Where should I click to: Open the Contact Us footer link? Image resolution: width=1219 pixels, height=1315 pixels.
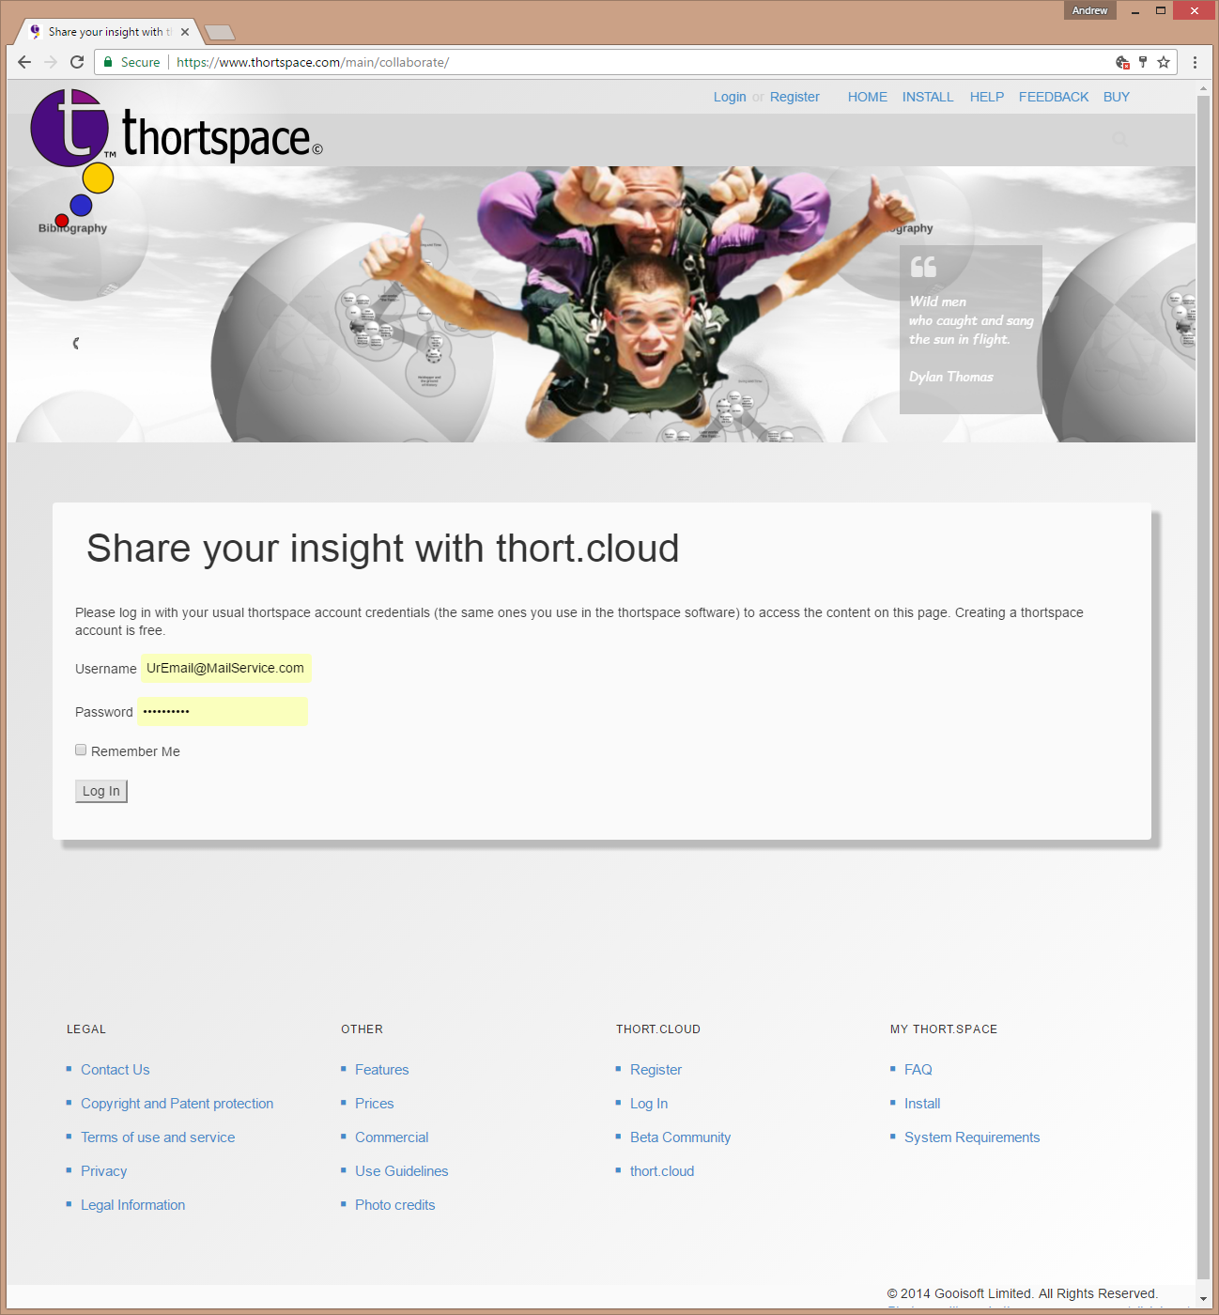coord(116,1070)
